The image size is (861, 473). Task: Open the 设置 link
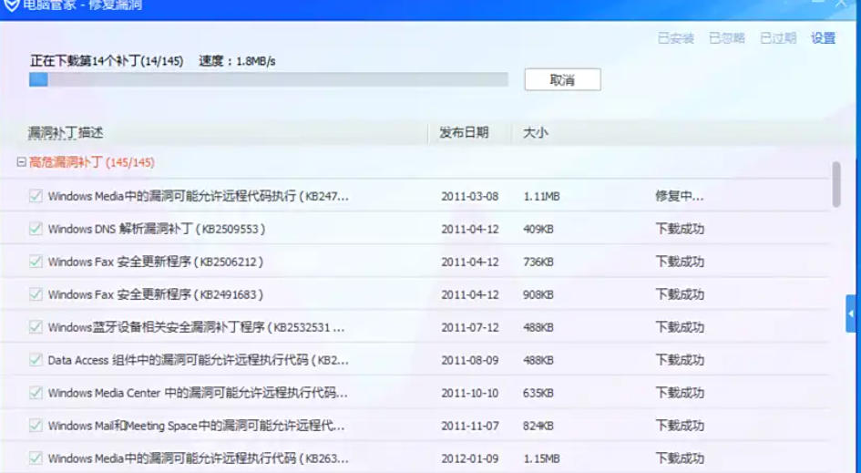(x=823, y=38)
